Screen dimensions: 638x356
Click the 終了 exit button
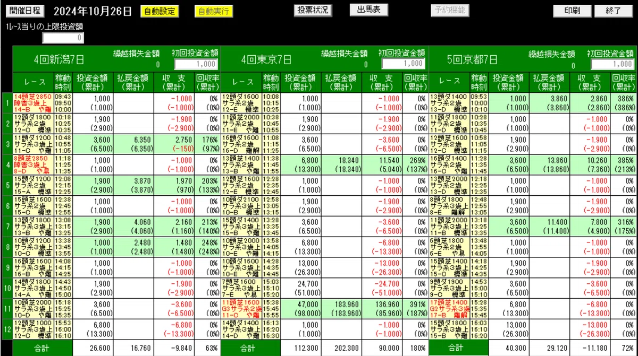[614, 11]
